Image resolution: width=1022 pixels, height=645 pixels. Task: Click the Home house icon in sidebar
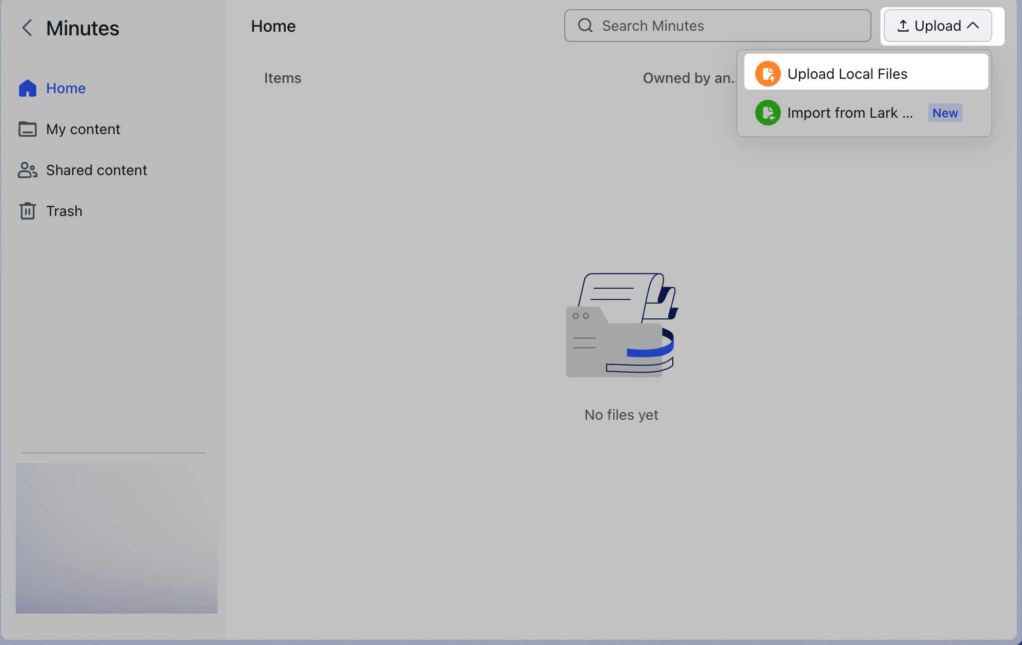click(x=28, y=88)
